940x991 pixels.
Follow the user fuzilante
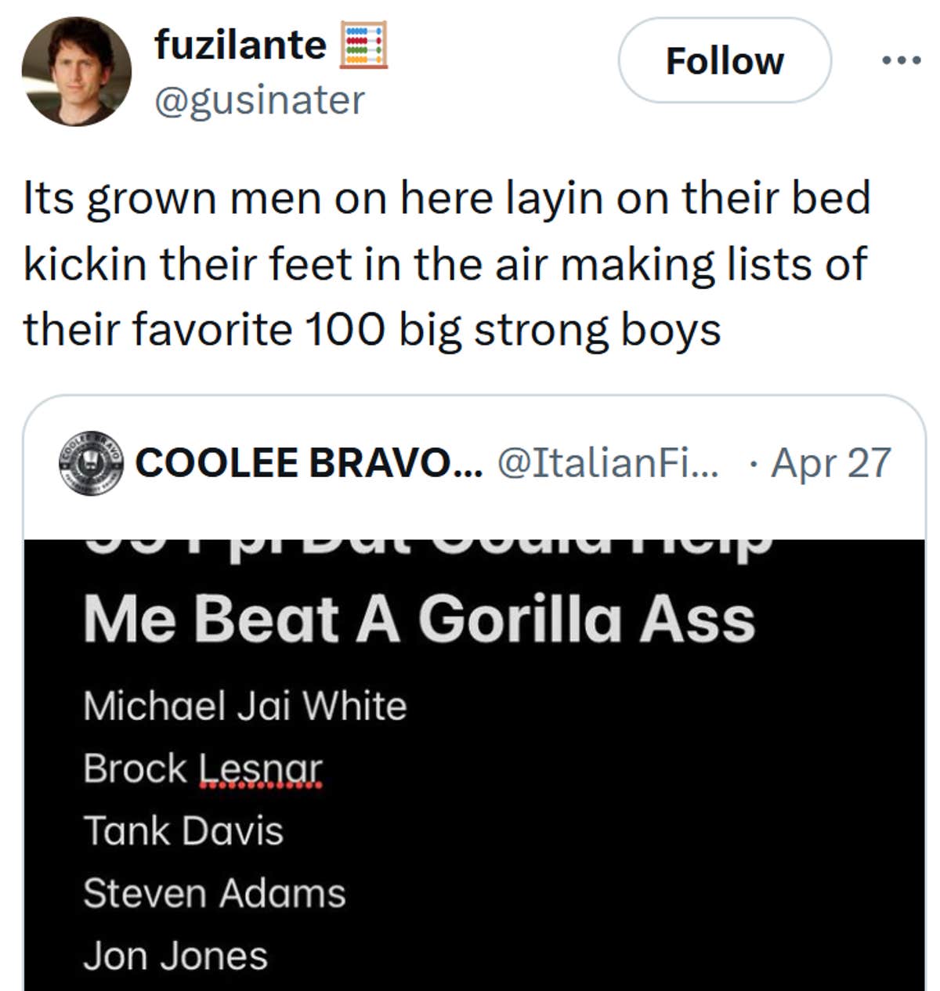725,60
